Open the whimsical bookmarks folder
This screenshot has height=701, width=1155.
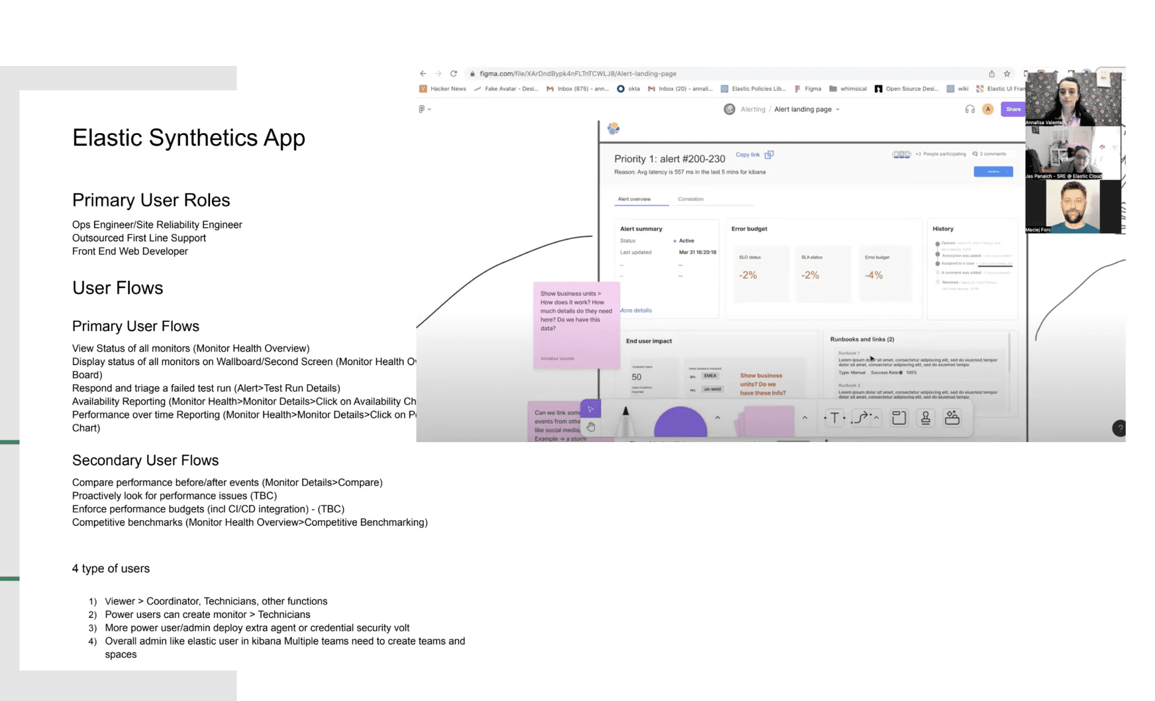pos(848,89)
